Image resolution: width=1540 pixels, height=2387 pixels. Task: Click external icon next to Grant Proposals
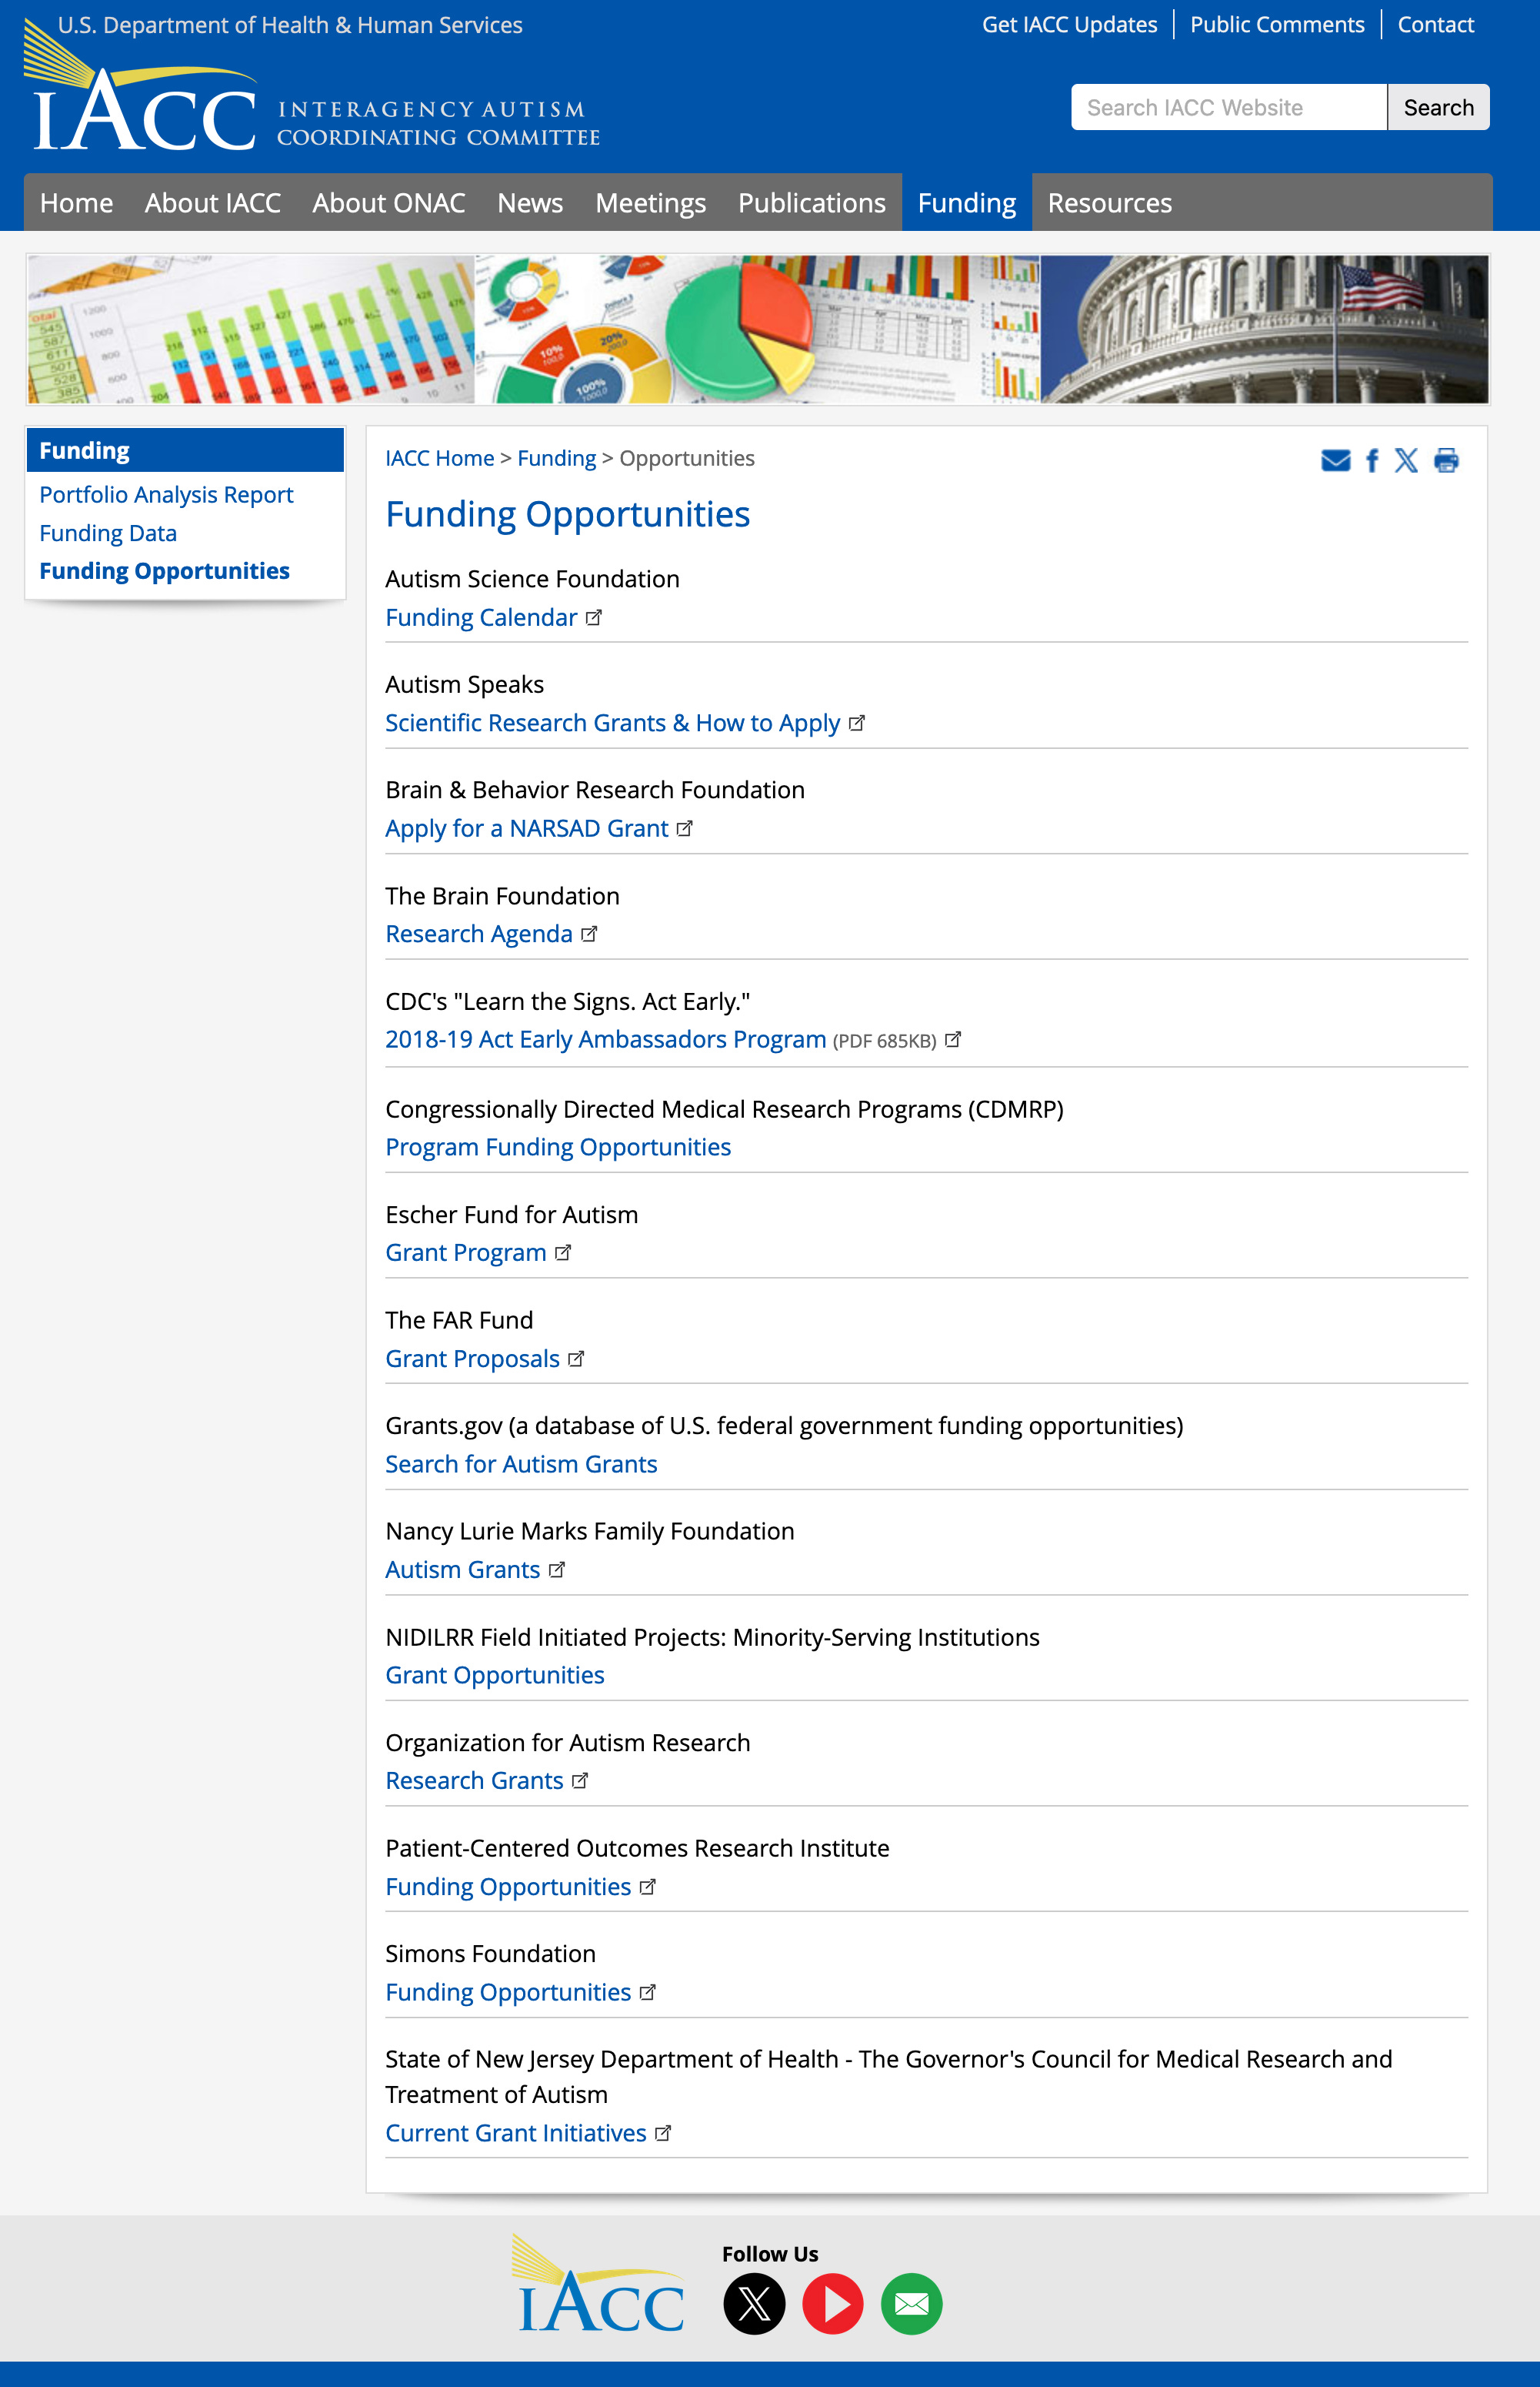coord(576,1359)
